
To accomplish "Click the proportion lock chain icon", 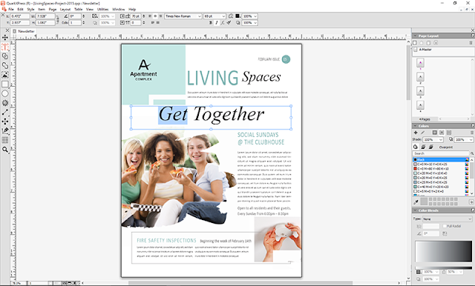I will pos(58,19).
